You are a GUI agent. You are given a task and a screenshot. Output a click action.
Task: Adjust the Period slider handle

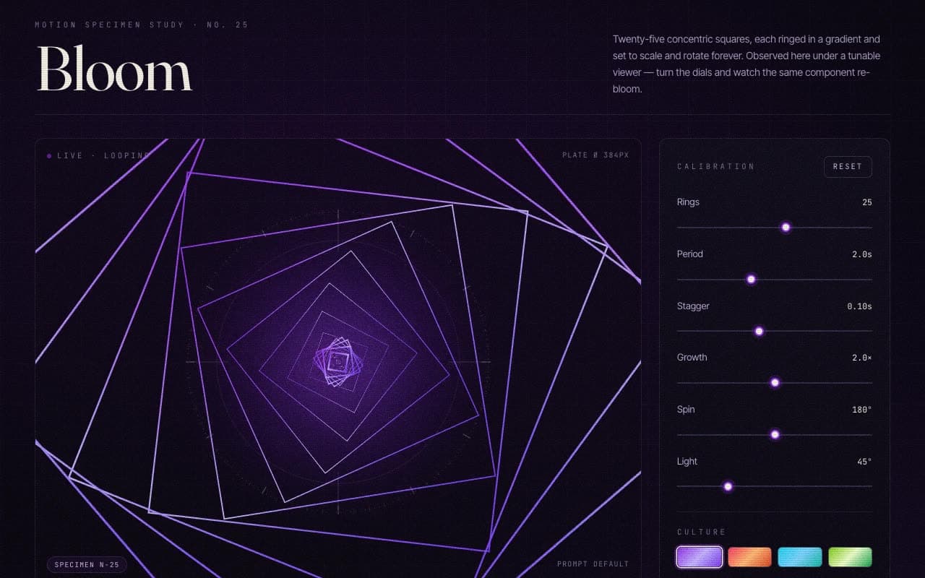tap(751, 279)
